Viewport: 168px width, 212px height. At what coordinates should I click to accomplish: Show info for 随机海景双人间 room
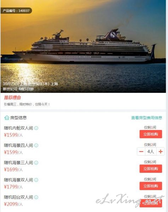pos(36,180)
